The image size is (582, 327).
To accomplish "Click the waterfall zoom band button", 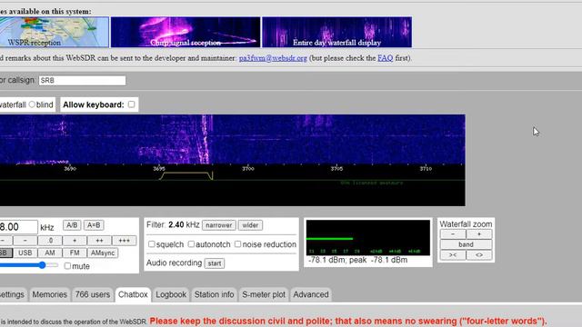I will (466, 244).
